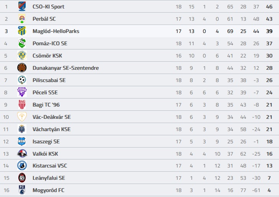Click the Isaszegi SE shield icon

(22, 141)
